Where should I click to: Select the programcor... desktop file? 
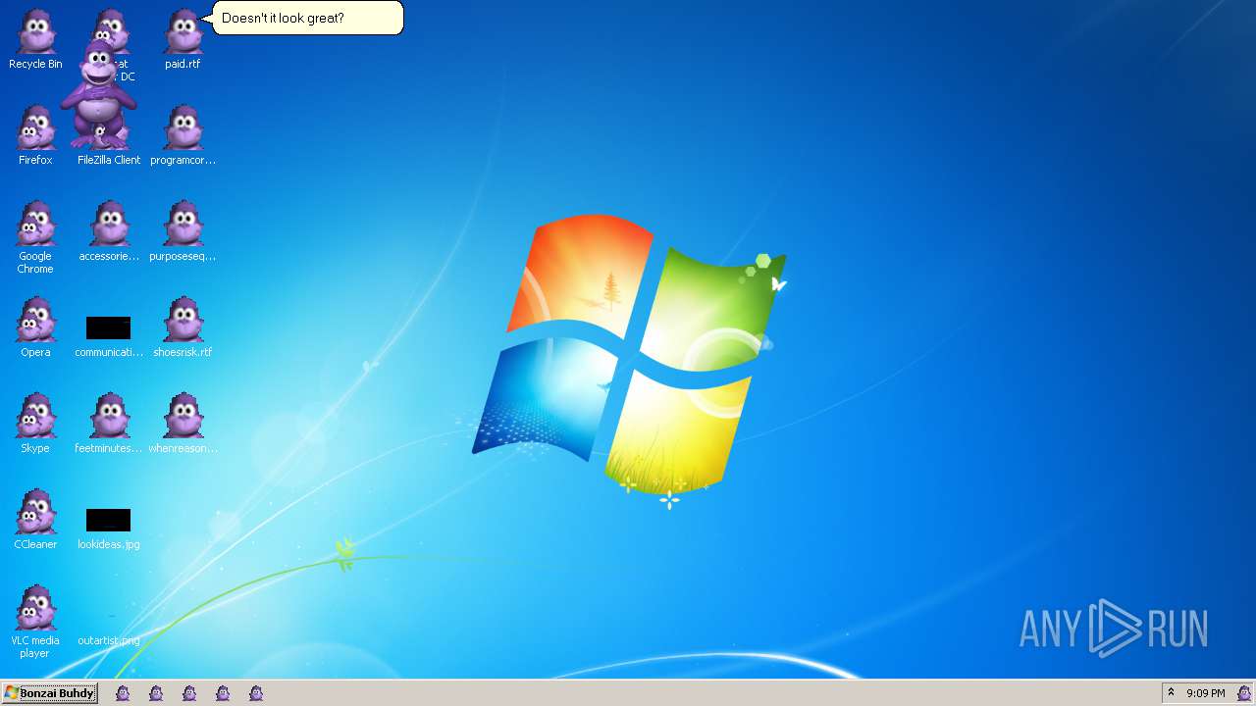point(183,136)
